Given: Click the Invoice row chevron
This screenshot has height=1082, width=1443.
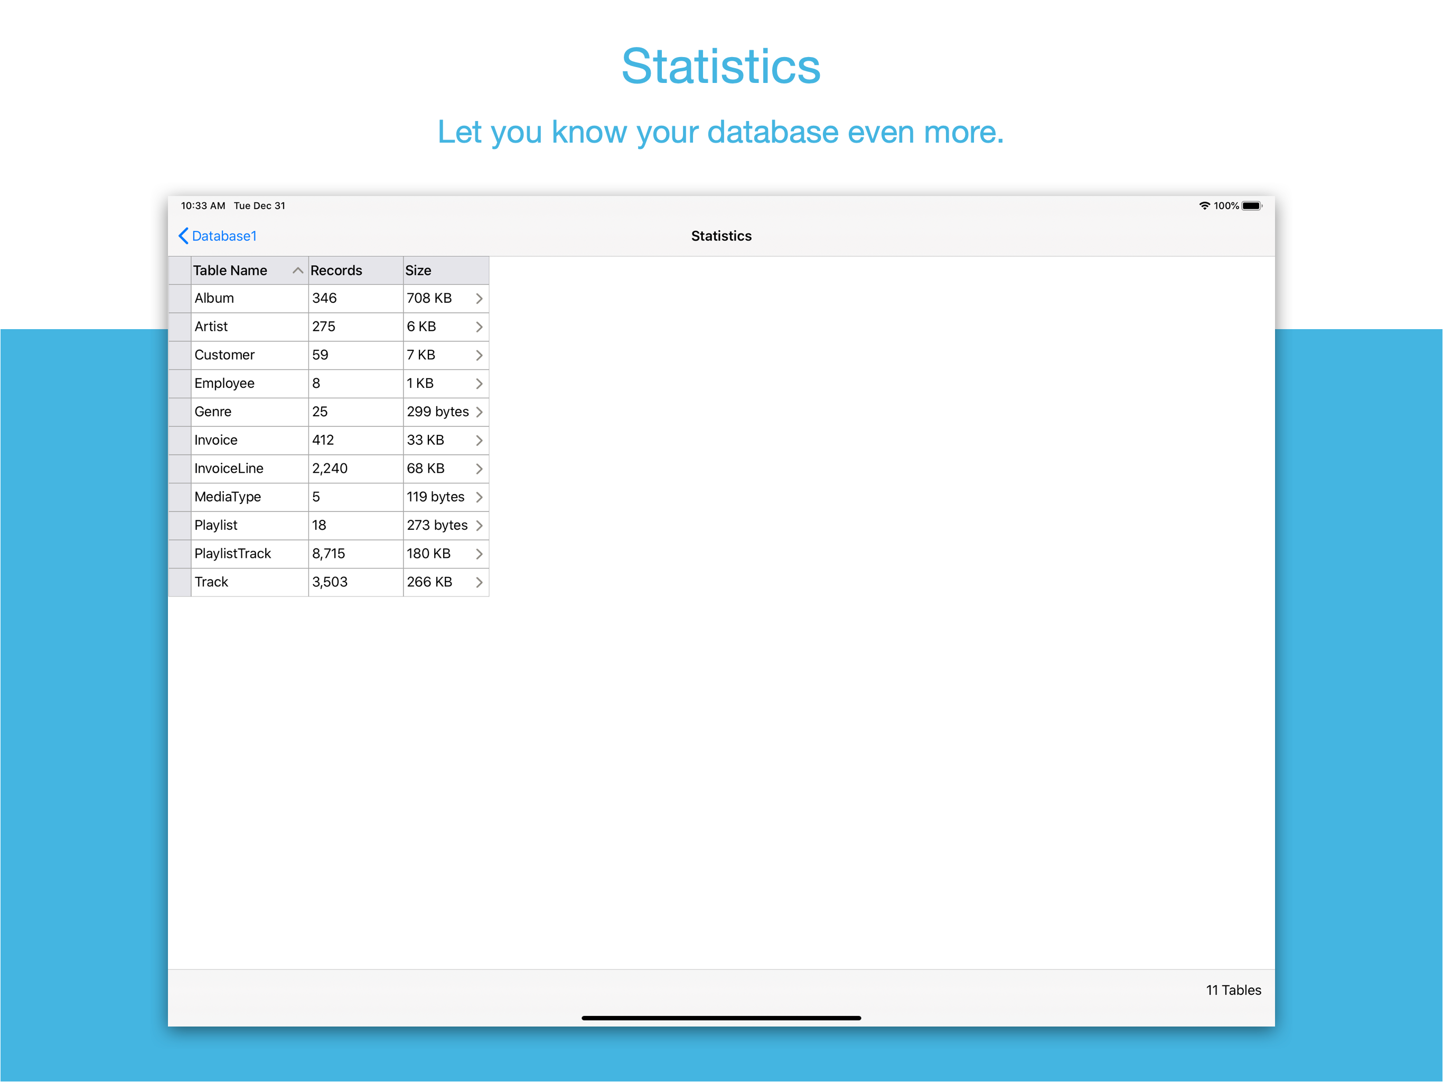Looking at the screenshot, I should click(x=479, y=440).
